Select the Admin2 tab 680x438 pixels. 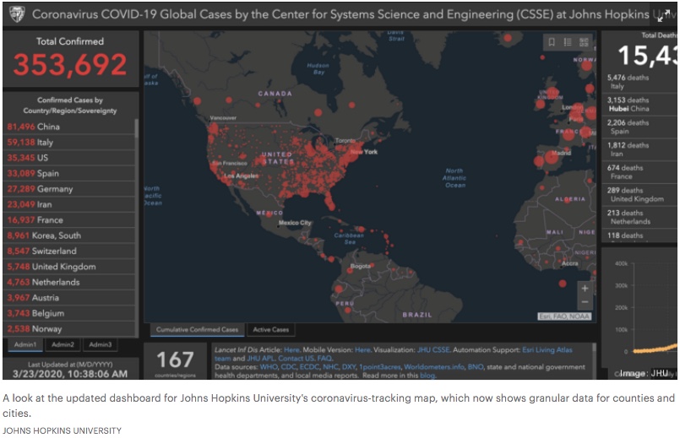(63, 344)
